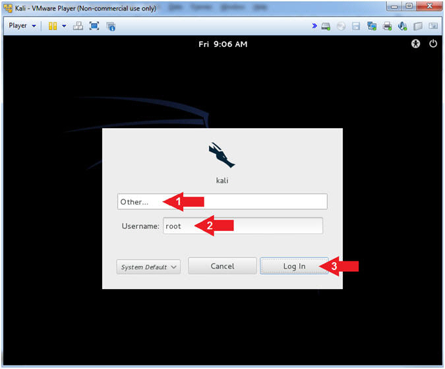Open the System Default session dropdown
This screenshot has height=369, width=445.
pos(148,267)
